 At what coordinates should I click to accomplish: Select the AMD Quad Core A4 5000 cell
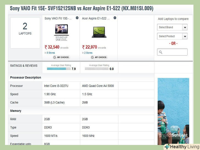click(99, 86)
